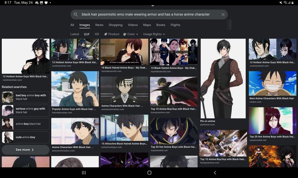
Task: Click the pinterest.com source link
Action: (x=207, y=125)
